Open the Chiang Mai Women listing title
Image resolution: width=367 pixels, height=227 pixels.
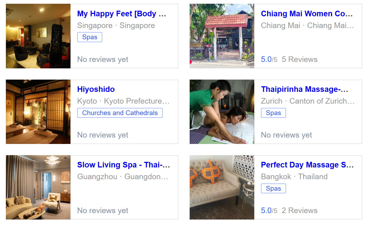(307, 14)
